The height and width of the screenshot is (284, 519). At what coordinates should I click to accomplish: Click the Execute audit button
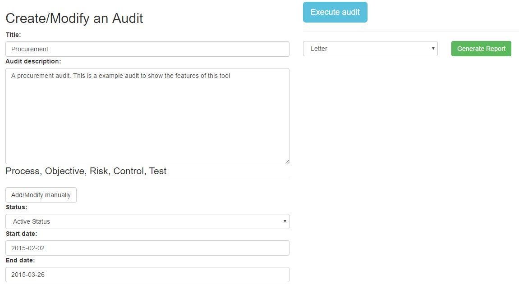[335, 12]
